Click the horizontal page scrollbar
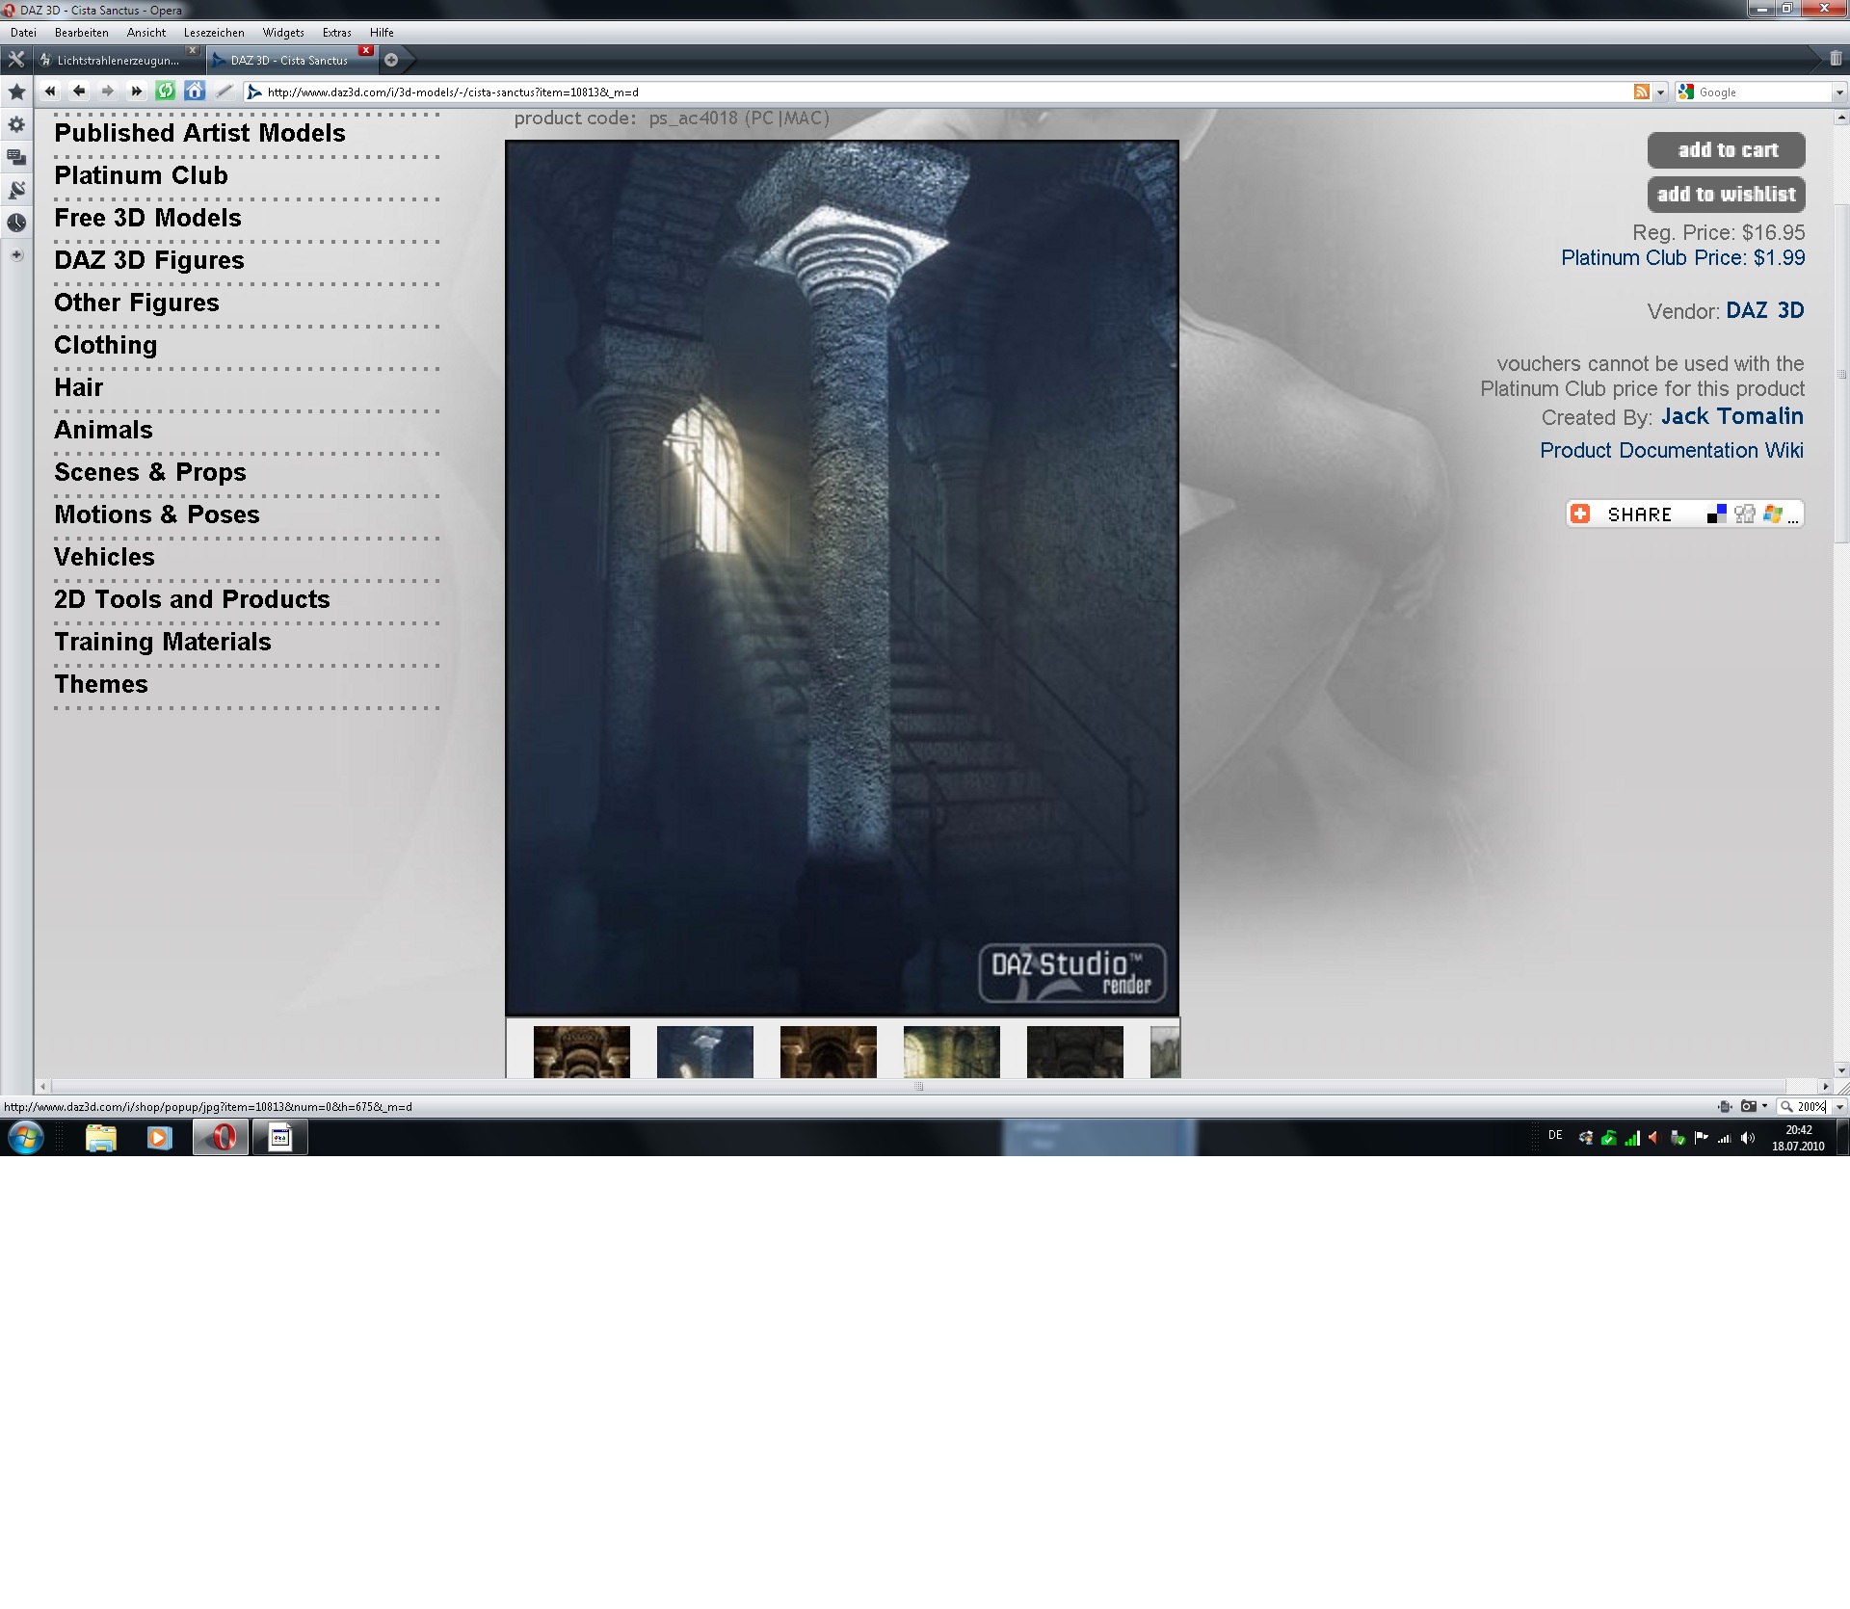The image size is (1850, 1609). click(918, 1086)
